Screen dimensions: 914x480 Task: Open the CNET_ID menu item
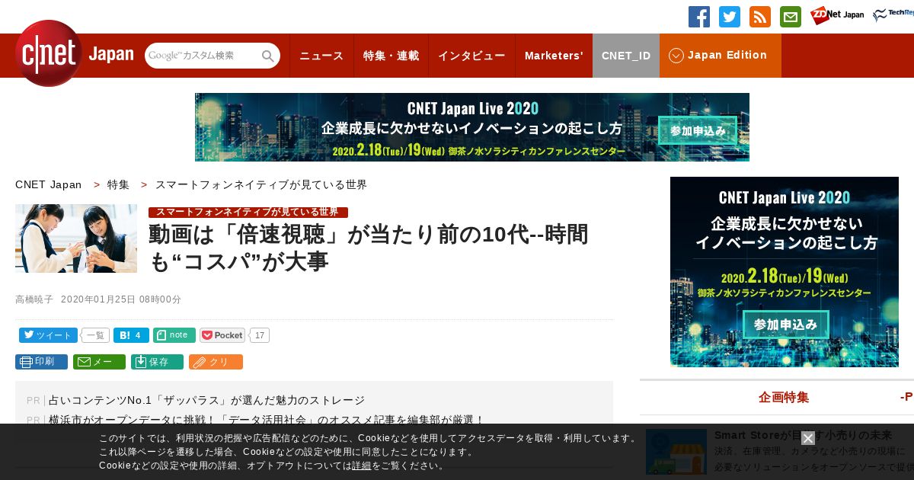(626, 56)
